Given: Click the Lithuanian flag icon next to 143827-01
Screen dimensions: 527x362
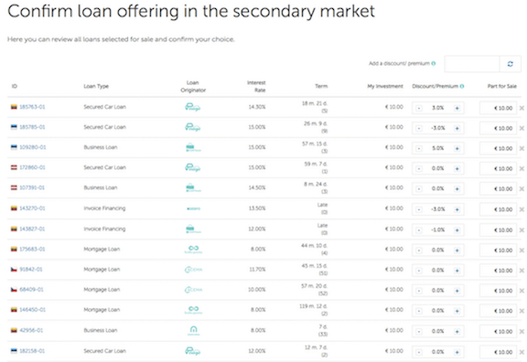Looking at the screenshot, I should 14,229.
